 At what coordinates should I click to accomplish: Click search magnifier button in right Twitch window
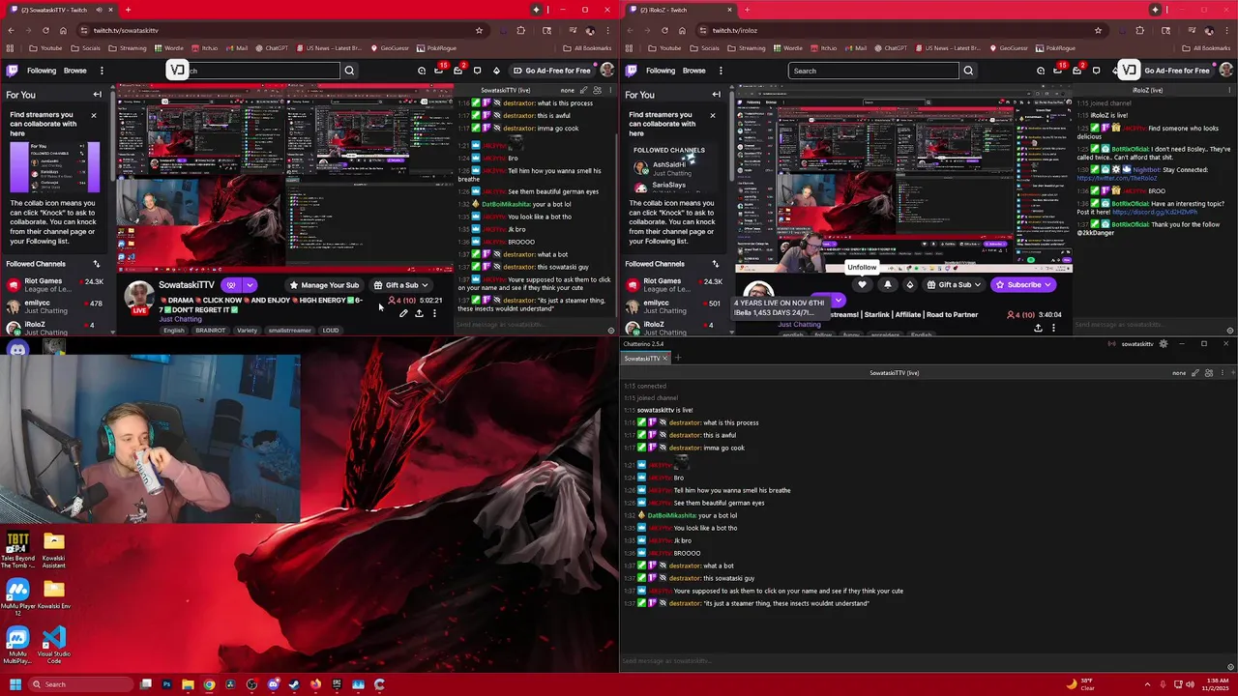[x=968, y=71]
